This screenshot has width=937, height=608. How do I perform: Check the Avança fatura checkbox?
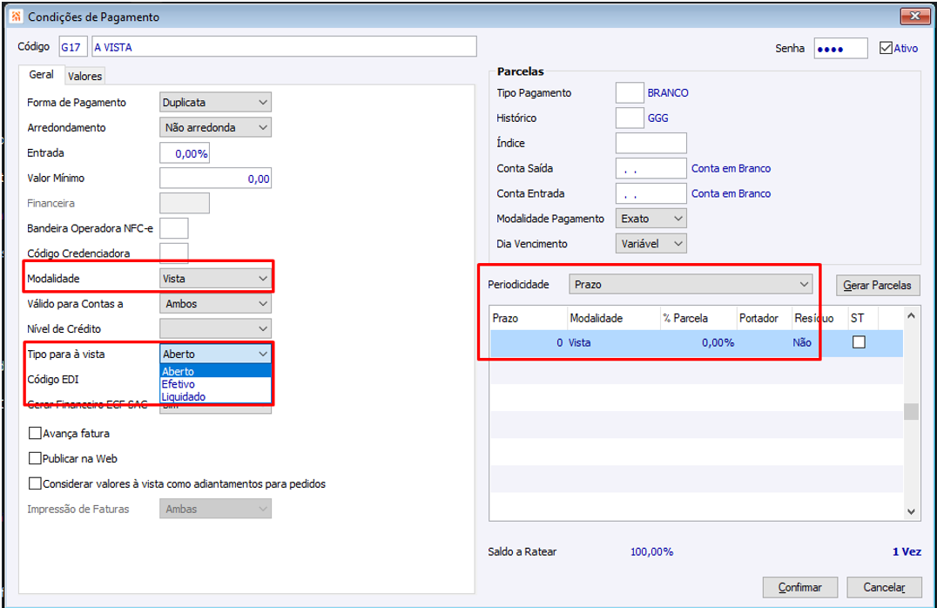coord(35,433)
